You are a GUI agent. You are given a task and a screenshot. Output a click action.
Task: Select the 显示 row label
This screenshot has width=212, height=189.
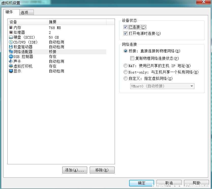tap(17, 71)
